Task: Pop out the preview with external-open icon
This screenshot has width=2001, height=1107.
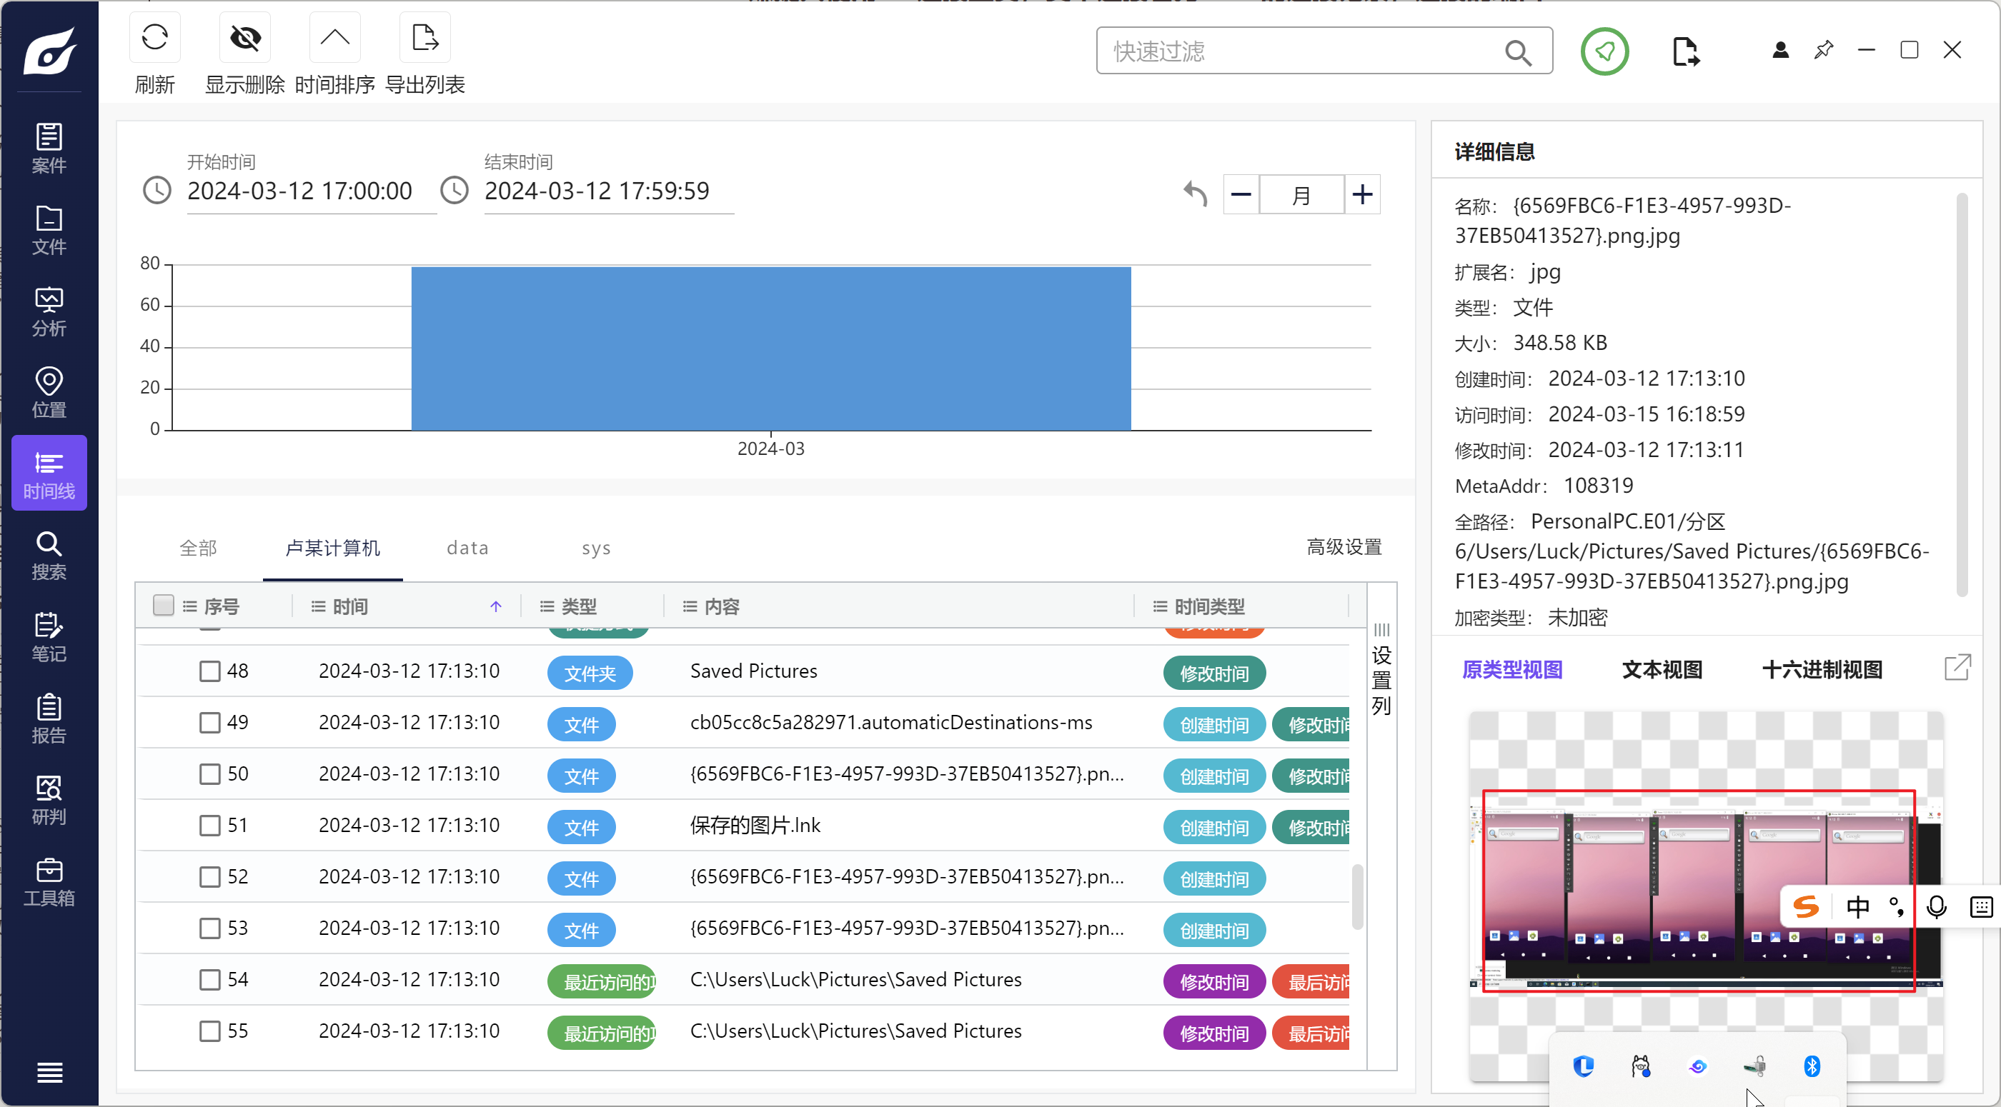Action: click(1957, 667)
